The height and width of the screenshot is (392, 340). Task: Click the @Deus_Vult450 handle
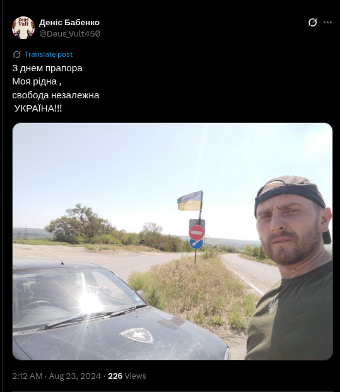[70, 33]
